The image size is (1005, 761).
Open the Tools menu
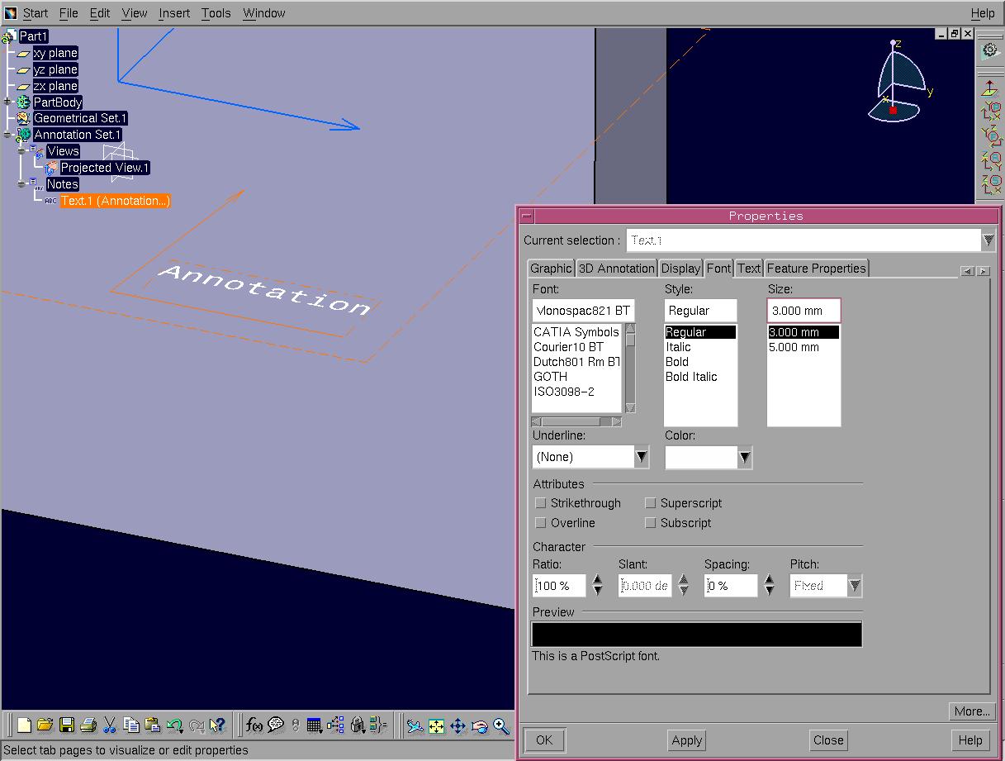tap(216, 13)
